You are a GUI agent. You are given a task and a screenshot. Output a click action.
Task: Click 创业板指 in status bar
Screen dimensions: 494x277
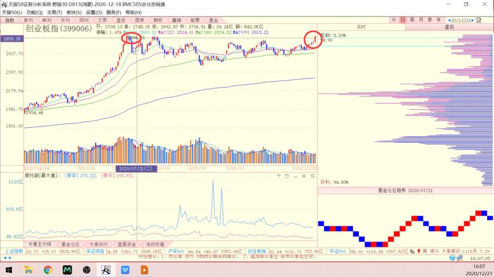(257, 251)
